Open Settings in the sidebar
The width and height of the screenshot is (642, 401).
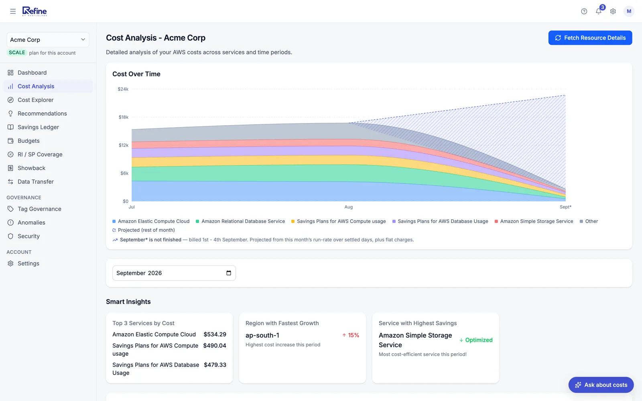click(48, 263)
